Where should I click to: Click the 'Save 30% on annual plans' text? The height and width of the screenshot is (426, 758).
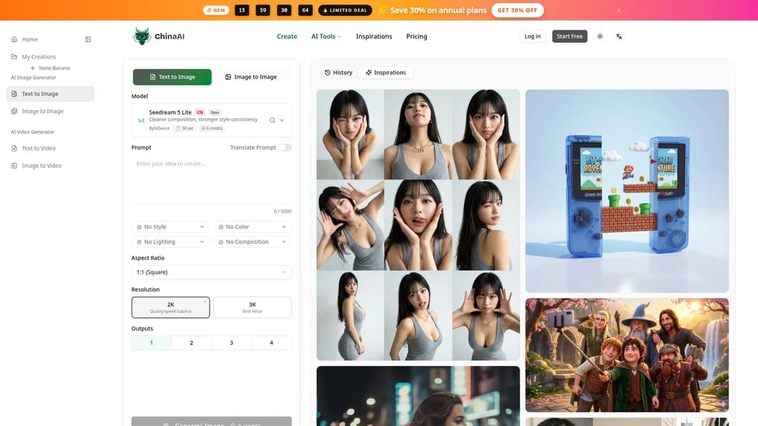(438, 10)
